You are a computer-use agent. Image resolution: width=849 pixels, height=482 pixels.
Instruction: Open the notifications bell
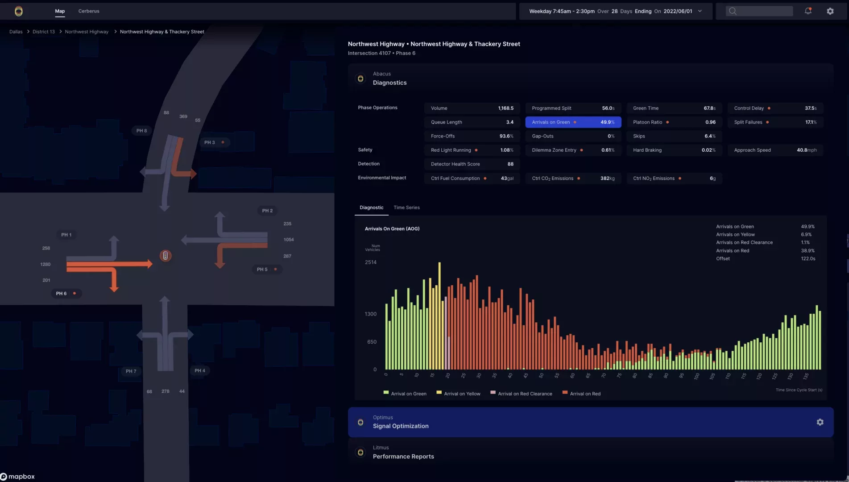(x=808, y=11)
